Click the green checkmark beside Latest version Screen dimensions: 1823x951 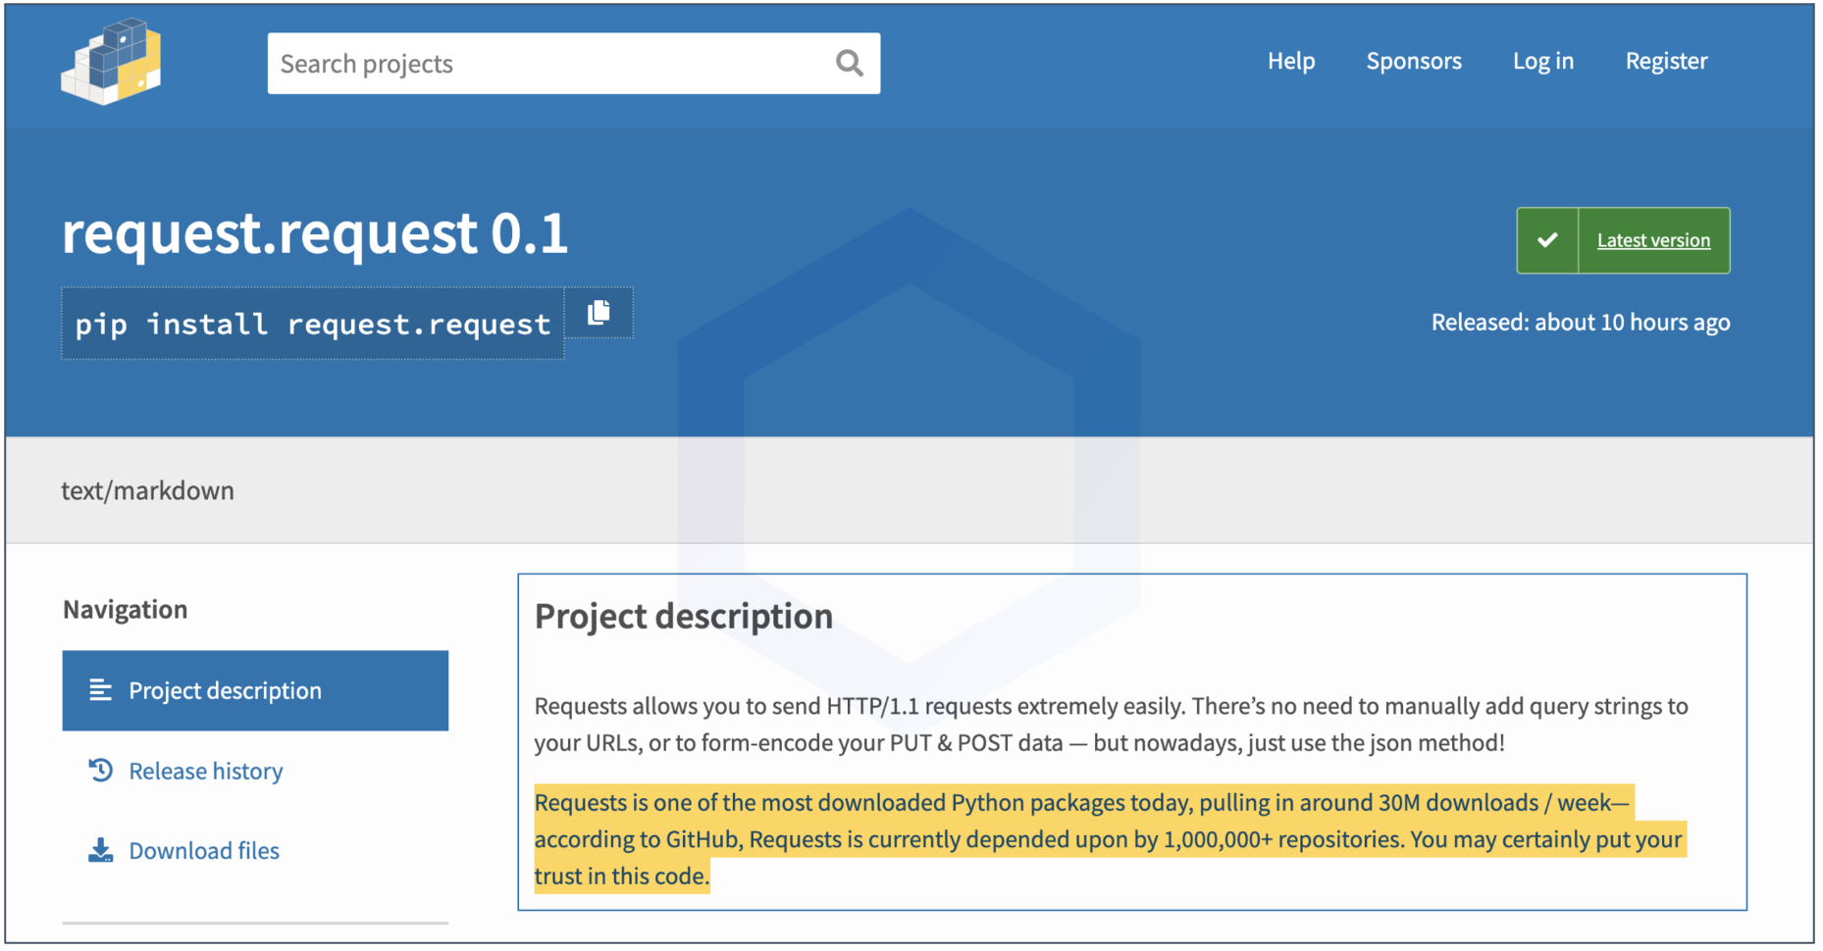(x=1547, y=240)
